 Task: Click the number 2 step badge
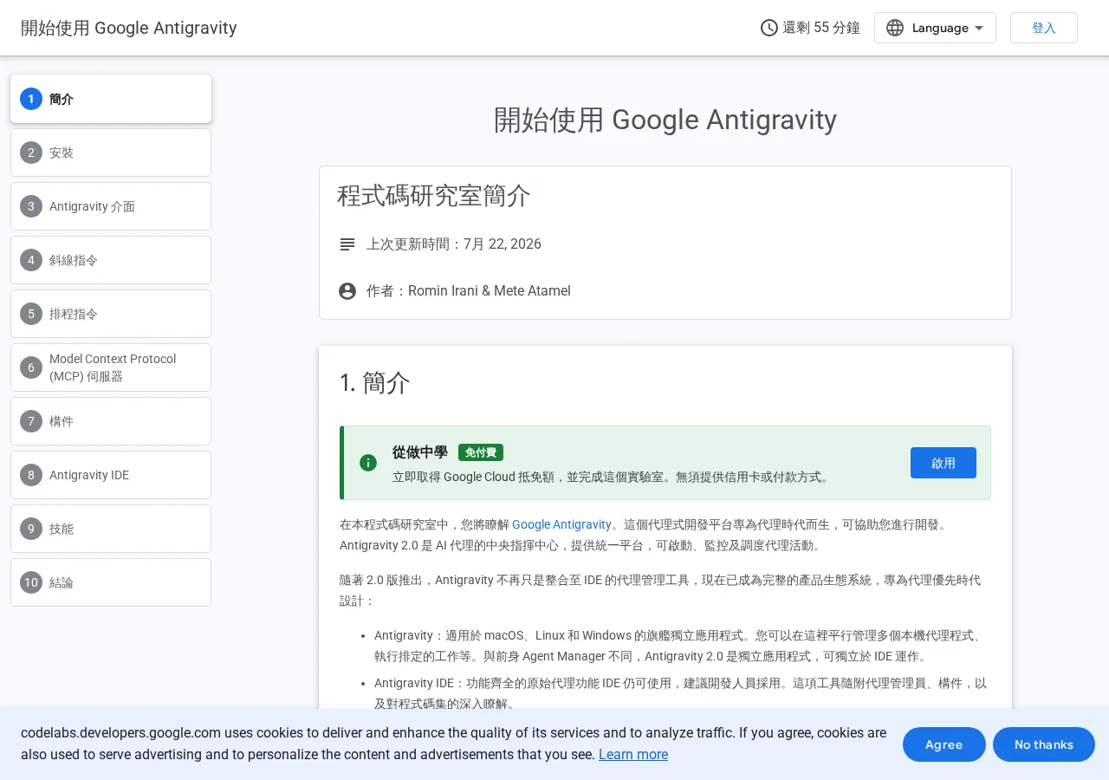point(31,153)
